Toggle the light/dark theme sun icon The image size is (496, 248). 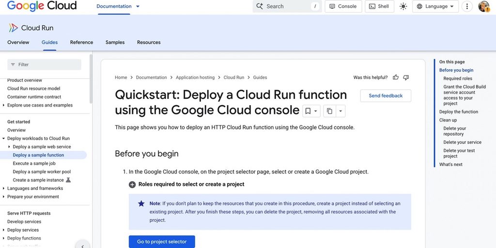(x=403, y=6)
